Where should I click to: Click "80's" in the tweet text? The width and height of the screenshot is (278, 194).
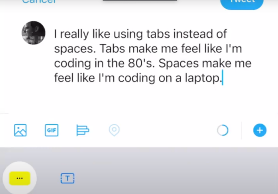pos(141,63)
